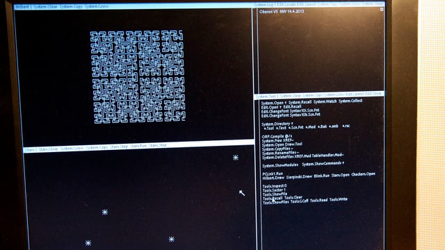Activate the Checkers.Open command

(x=363, y=174)
